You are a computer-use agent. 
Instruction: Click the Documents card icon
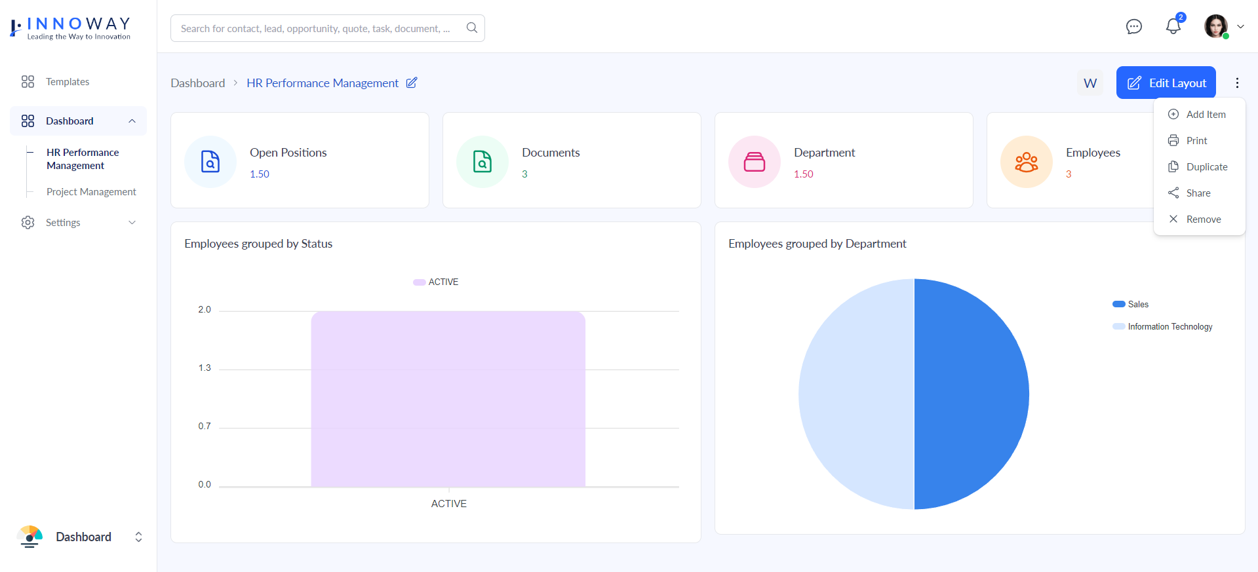[482, 162]
